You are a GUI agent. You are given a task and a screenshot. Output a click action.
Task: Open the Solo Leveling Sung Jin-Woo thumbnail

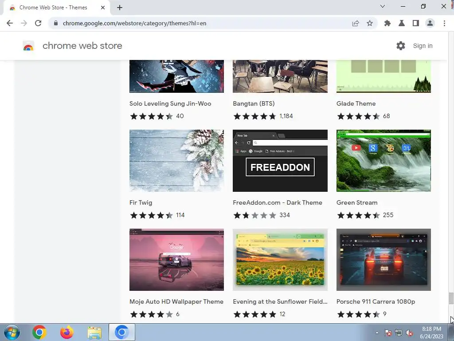click(x=176, y=76)
